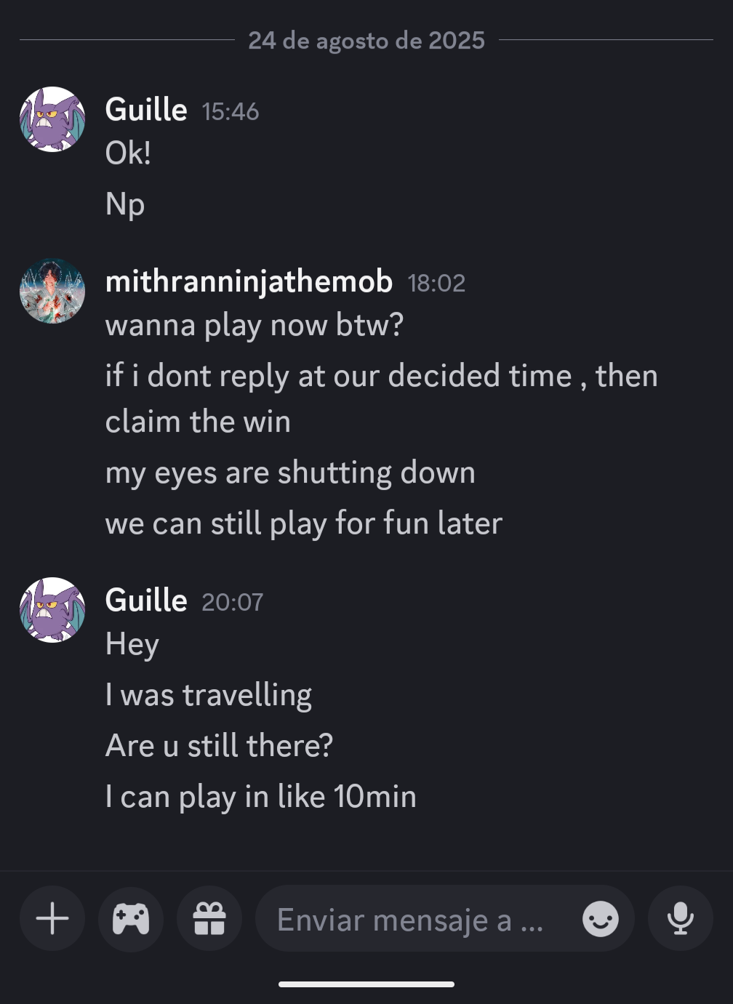Tap the 18:02 message timestamp

click(436, 284)
